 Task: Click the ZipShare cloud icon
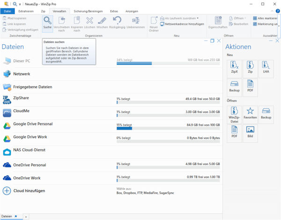tap(7, 100)
